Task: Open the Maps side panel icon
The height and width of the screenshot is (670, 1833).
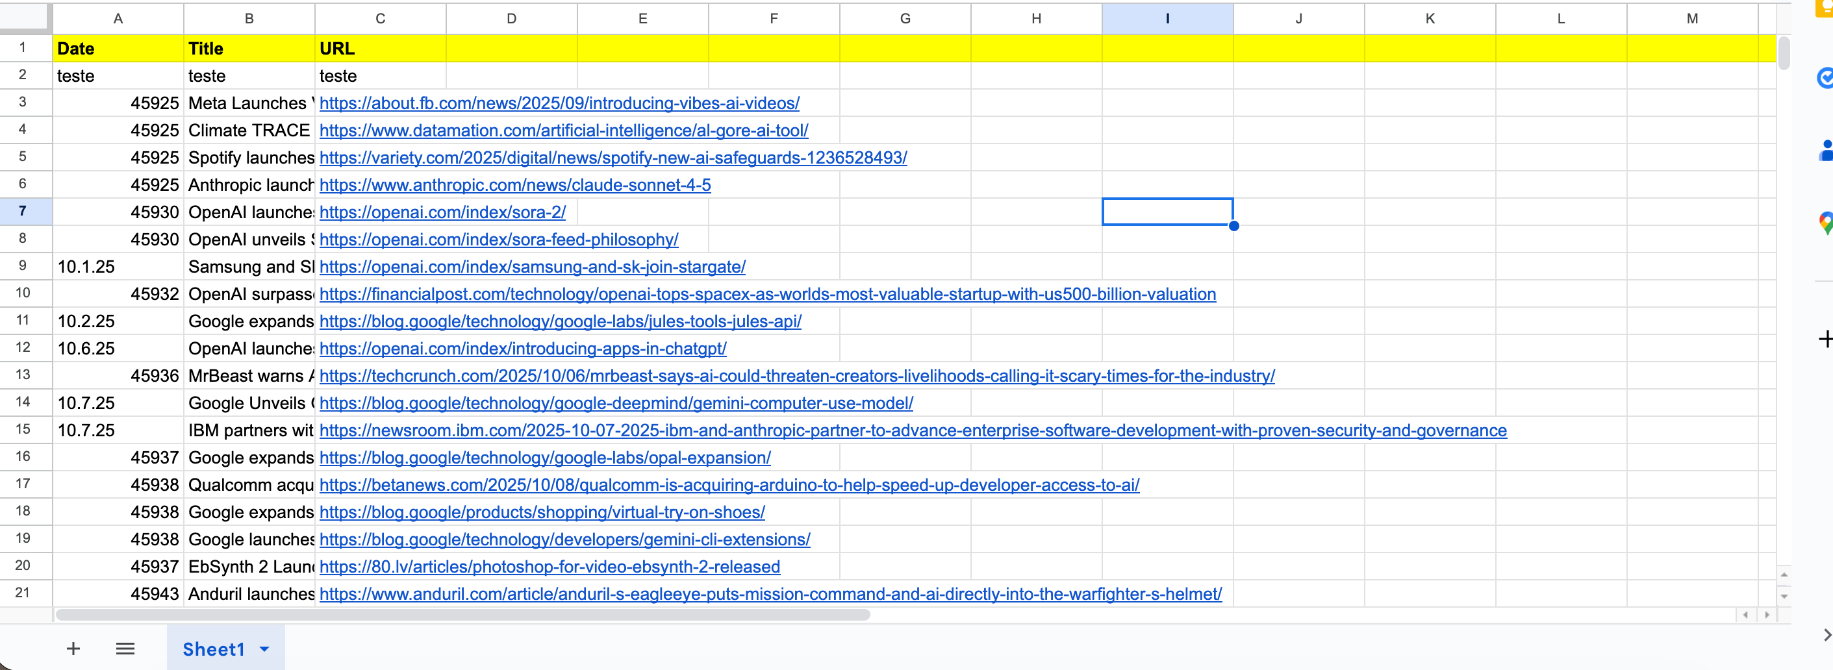Action: point(1825,223)
